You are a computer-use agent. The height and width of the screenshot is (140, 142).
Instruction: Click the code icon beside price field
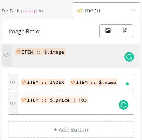coord(13,103)
